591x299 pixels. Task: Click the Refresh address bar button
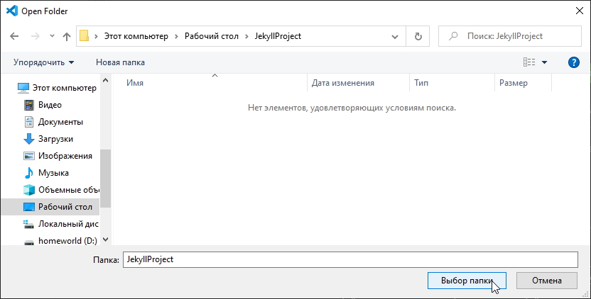click(418, 36)
